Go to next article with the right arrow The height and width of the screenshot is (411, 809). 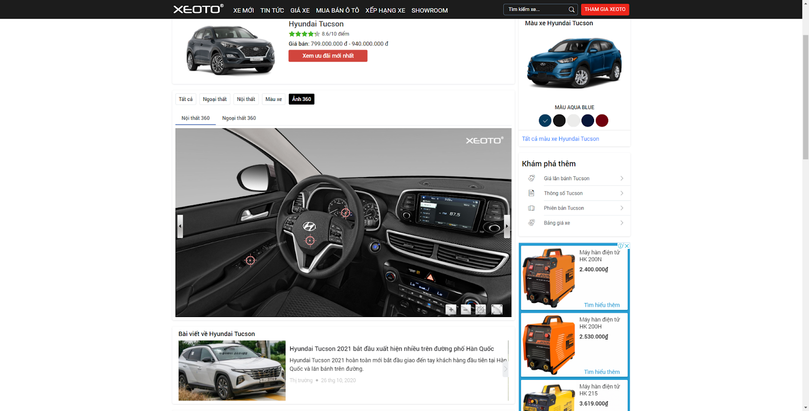[505, 369]
